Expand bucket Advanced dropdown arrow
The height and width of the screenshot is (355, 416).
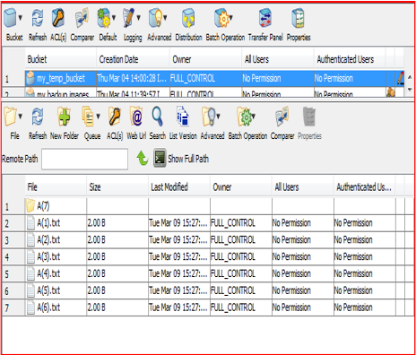coord(165,18)
